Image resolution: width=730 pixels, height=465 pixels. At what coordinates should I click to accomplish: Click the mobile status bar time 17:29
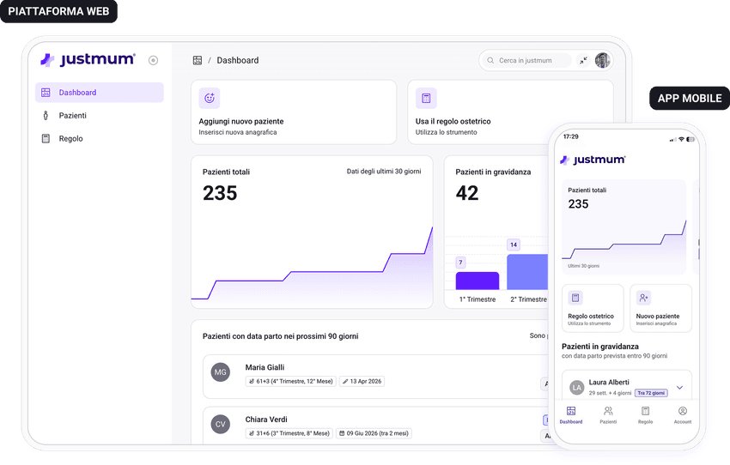click(570, 136)
